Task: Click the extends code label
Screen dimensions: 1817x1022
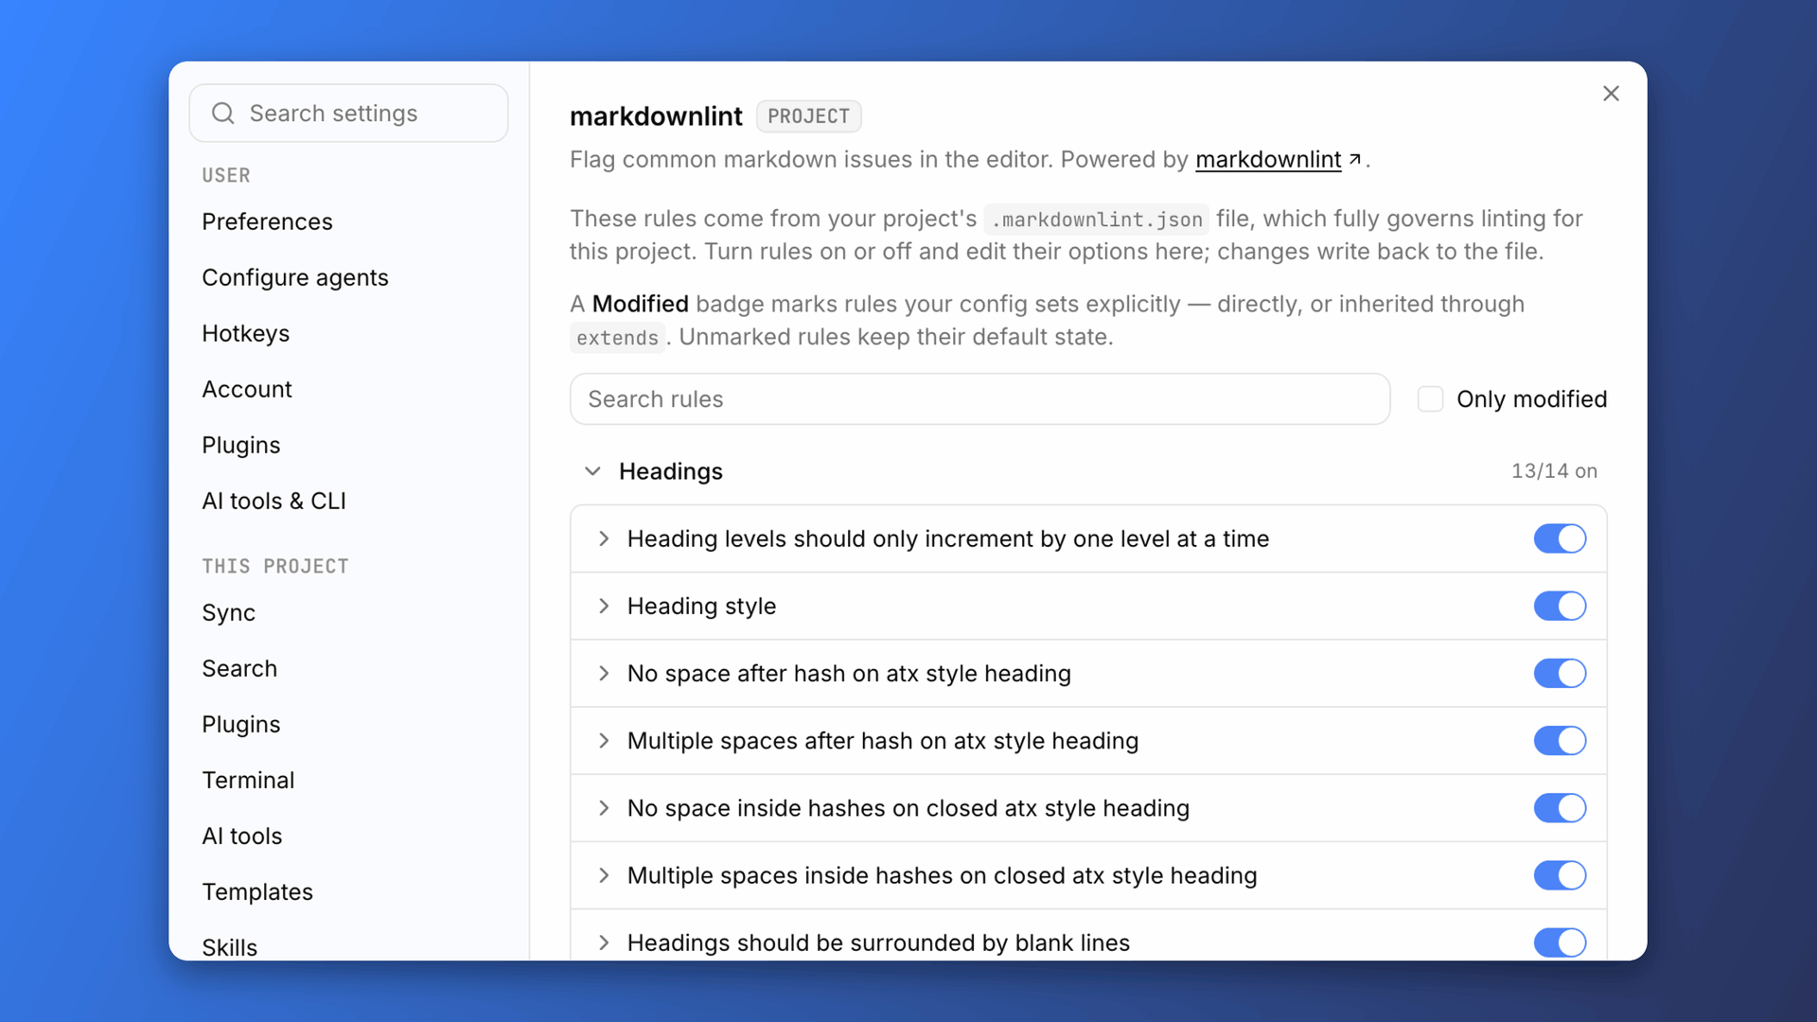Action: tap(617, 338)
